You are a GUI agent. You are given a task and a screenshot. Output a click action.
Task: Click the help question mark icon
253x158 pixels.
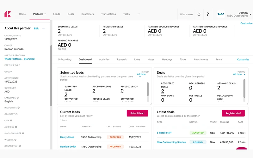click(x=208, y=14)
